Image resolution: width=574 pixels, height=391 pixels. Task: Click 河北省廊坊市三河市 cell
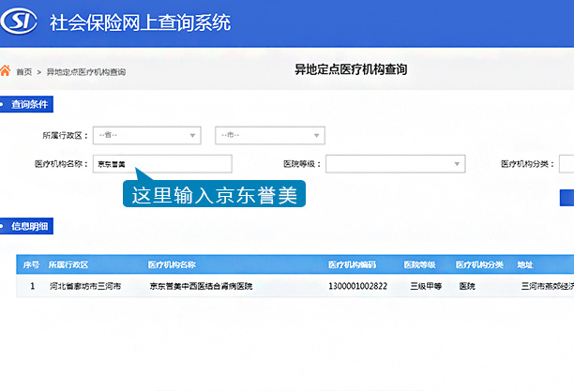point(85,286)
